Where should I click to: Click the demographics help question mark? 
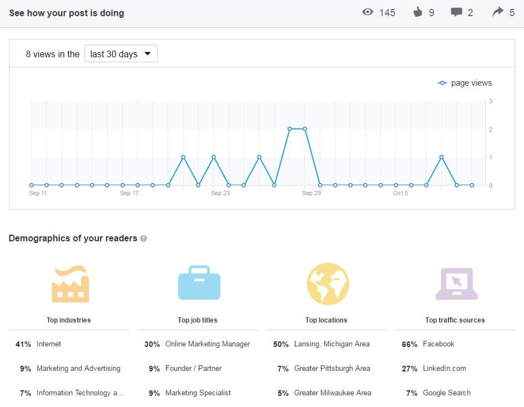tap(144, 238)
